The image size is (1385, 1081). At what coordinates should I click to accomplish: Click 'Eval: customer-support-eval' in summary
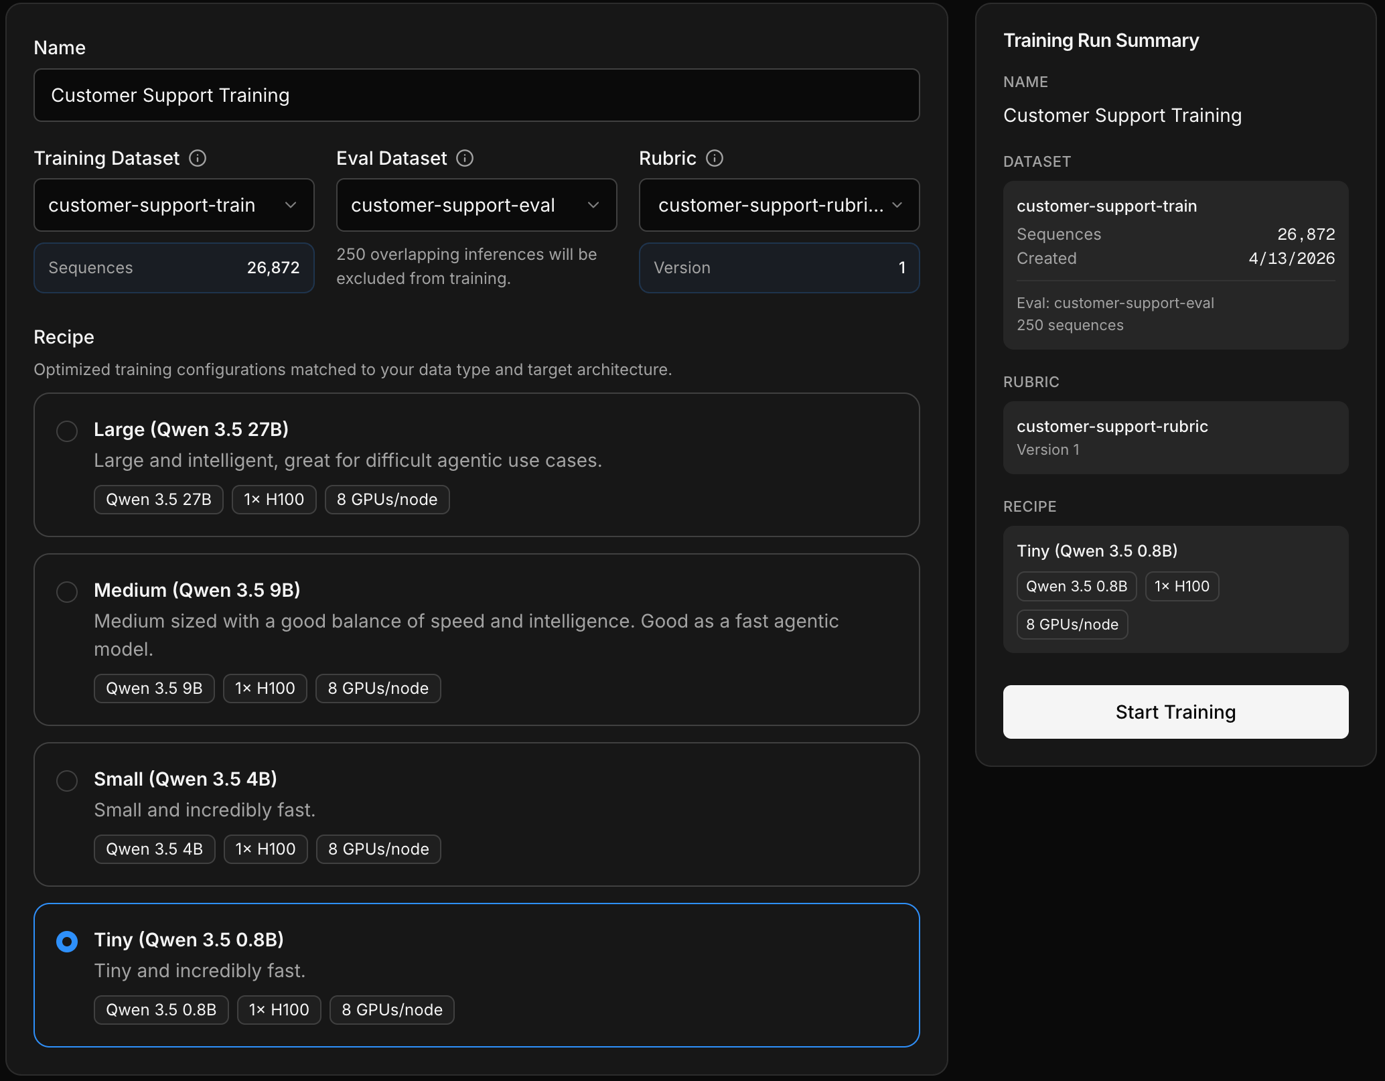click(x=1116, y=303)
